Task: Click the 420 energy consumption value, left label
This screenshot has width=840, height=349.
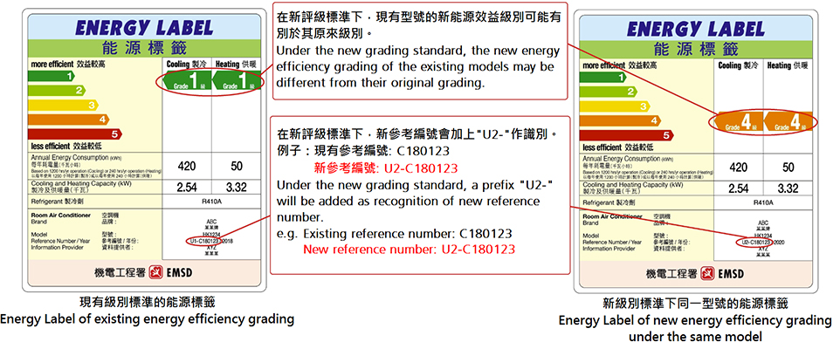Action: (x=186, y=166)
